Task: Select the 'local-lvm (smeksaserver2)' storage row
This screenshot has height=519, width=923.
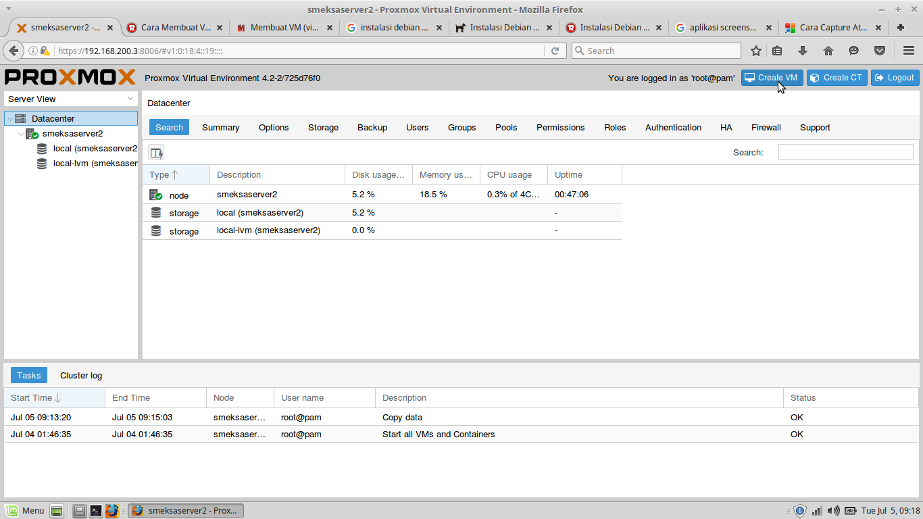Action: click(382, 230)
